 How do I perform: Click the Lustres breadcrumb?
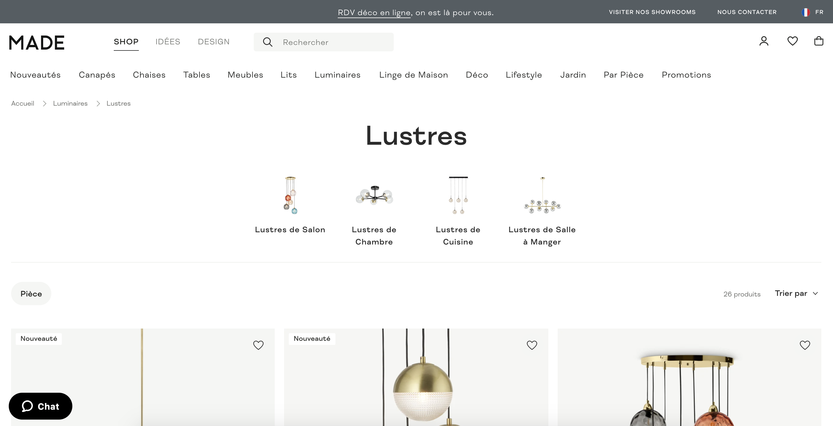point(118,104)
